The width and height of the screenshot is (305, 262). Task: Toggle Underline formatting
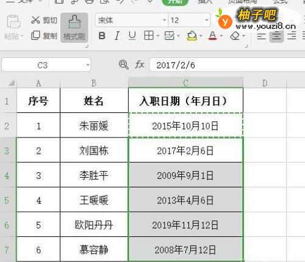[x=132, y=35]
